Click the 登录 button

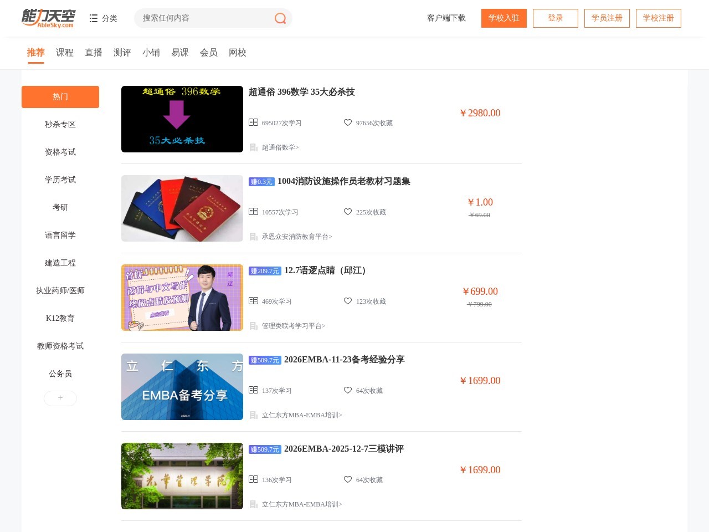coord(555,18)
